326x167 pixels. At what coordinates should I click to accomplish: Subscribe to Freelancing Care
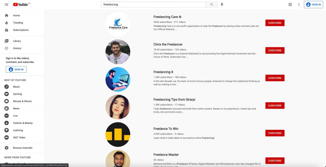[x=275, y=23]
